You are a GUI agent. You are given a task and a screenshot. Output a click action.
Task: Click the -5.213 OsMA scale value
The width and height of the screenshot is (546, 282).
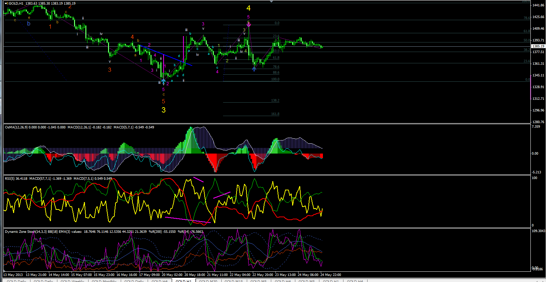[536, 172]
